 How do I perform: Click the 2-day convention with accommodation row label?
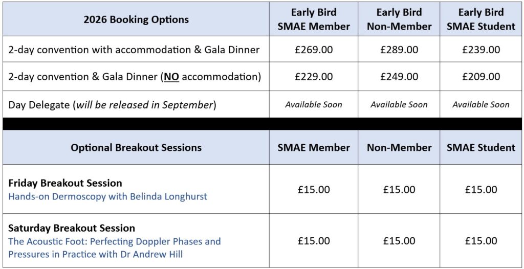[134, 50]
